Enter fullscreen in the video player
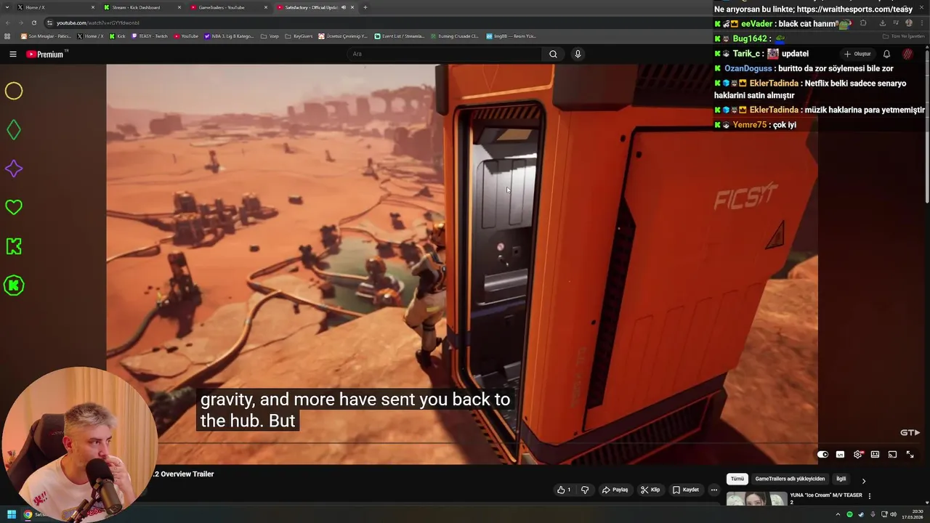This screenshot has height=523, width=930. pyautogui.click(x=910, y=455)
